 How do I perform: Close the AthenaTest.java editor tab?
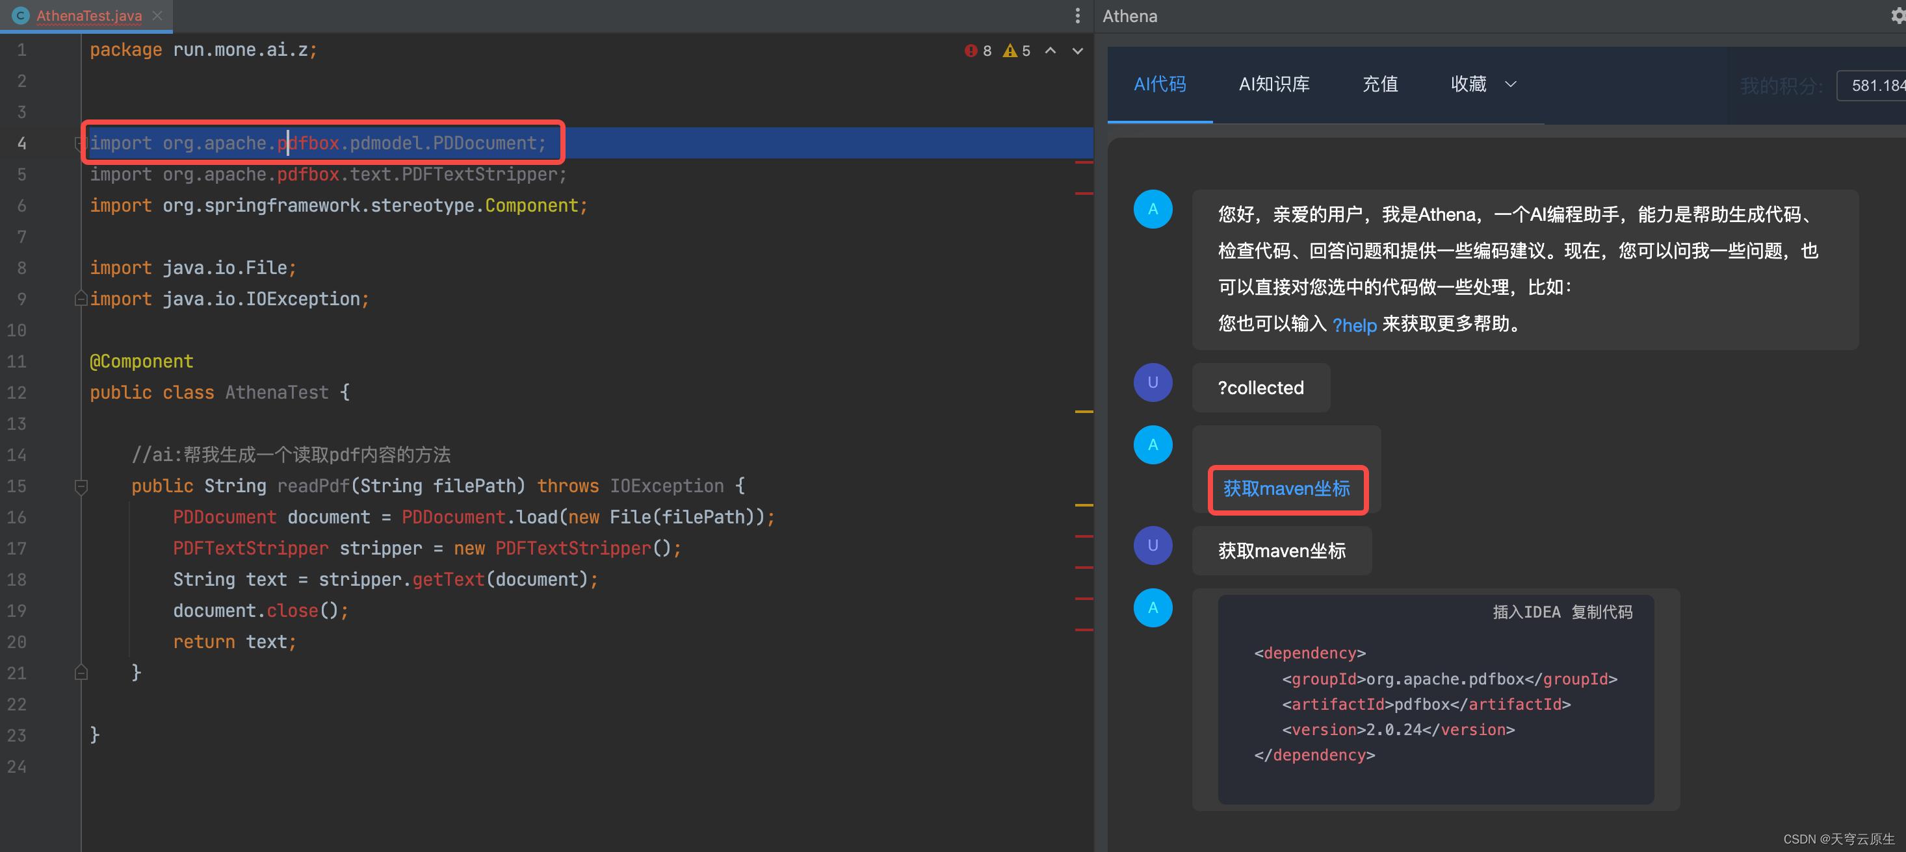tap(156, 15)
